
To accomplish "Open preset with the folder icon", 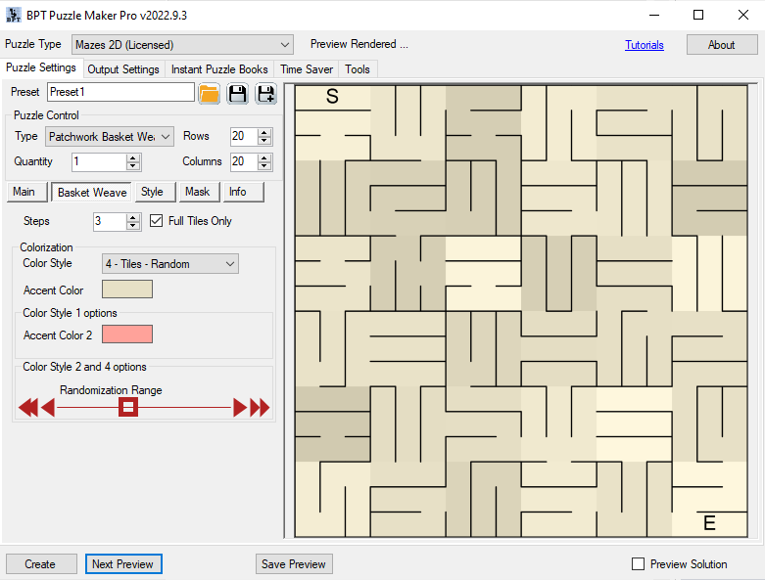I will pos(209,93).
